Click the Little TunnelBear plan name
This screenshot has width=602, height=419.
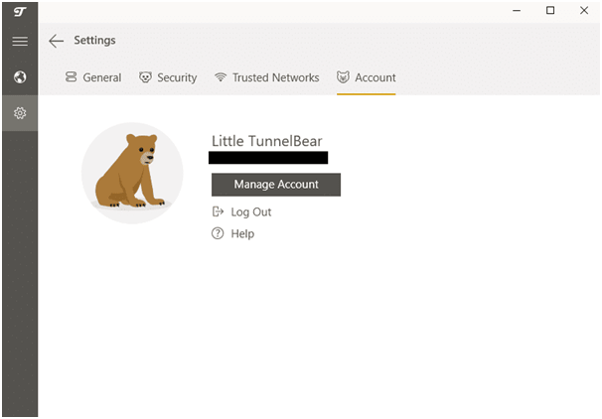(x=267, y=141)
